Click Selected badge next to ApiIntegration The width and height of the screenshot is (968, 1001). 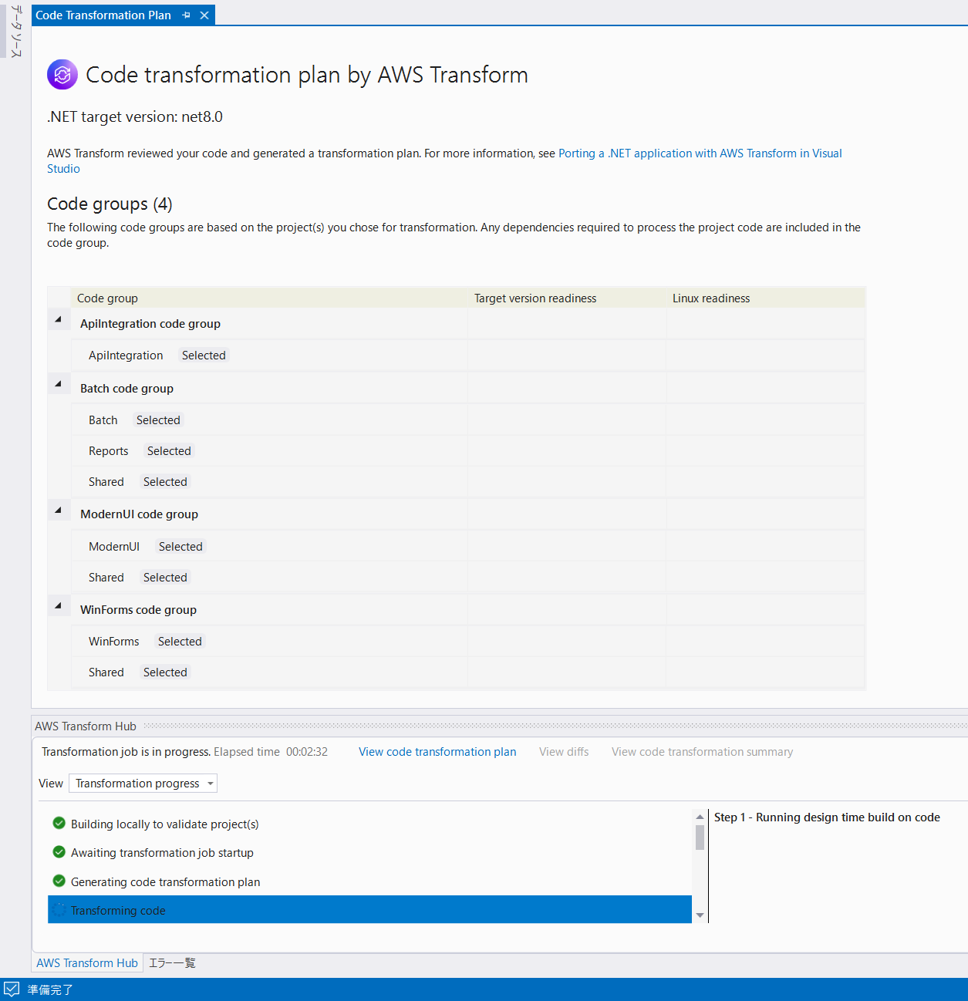[204, 356]
